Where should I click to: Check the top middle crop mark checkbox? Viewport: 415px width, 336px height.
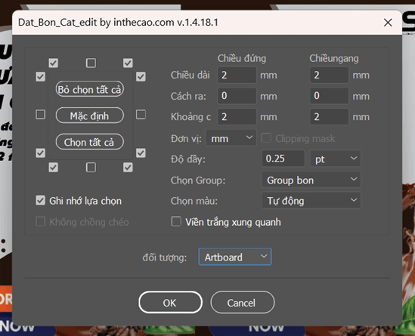tap(91, 63)
